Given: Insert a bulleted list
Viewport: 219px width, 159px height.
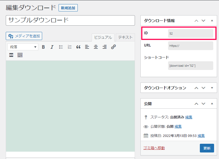Looking at the screenshot, I should [x=61, y=47].
